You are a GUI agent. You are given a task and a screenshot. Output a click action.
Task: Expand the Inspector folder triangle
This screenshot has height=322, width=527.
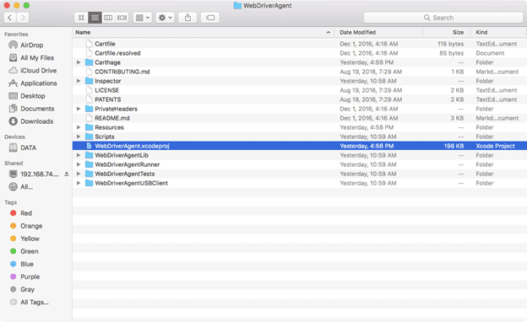click(x=79, y=81)
